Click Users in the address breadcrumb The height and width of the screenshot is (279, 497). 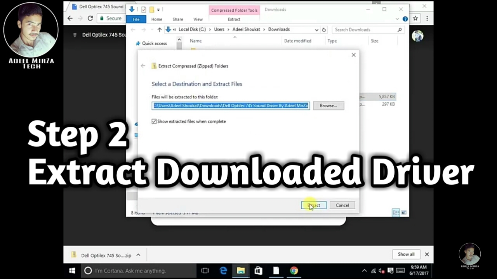pos(219,29)
